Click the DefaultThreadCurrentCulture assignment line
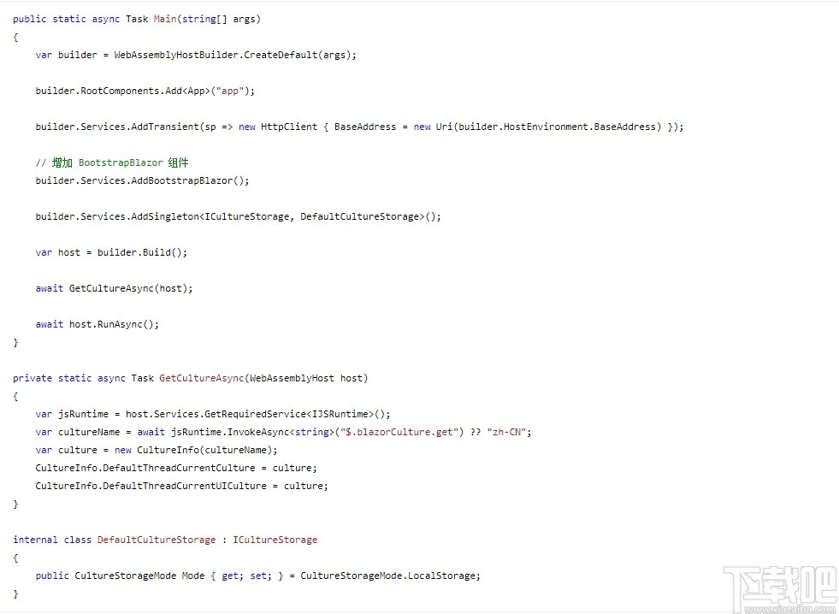Screen dimensions: 839x614 176,468
